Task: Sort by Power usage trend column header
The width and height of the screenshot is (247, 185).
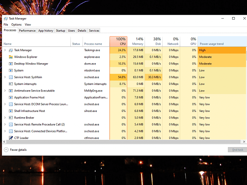Action: pos(222,41)
